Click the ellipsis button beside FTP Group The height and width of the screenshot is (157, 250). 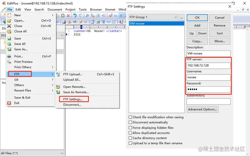point(182,18)
